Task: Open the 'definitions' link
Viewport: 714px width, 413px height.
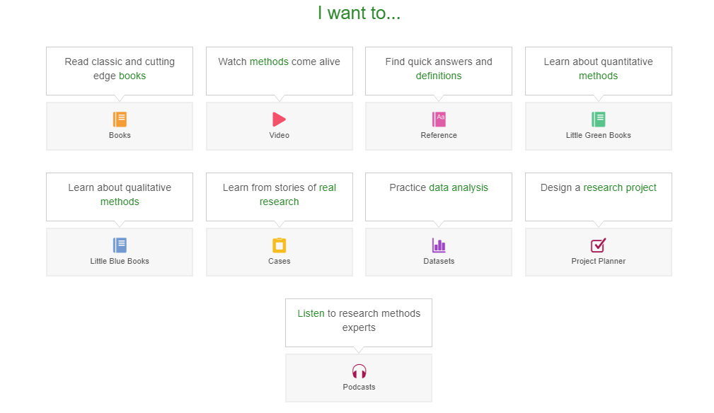Action: [439, 76]
